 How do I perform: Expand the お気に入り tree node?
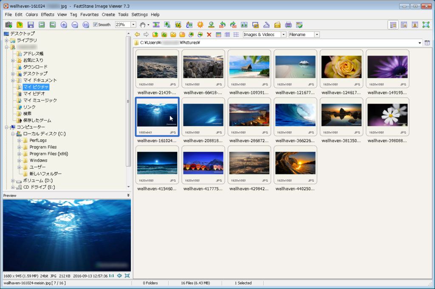pos(13,60)
